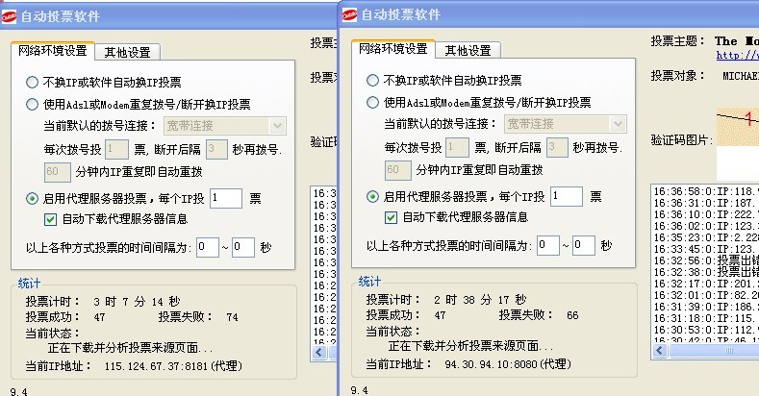This screenshot has width=759, height=396.
Task: Click minimum interval seconds field in left window
Action: click(208, 248)
